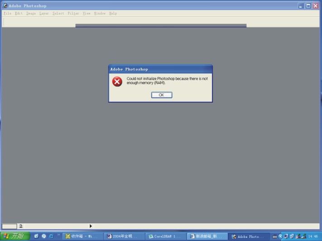
Task: Click the red error icon in dialog
Action: pyautogui.click(x=117, y=82)
